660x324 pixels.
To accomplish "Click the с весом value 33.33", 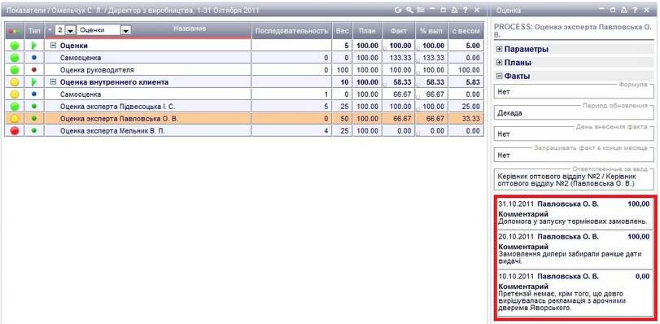I will [470, 119].
